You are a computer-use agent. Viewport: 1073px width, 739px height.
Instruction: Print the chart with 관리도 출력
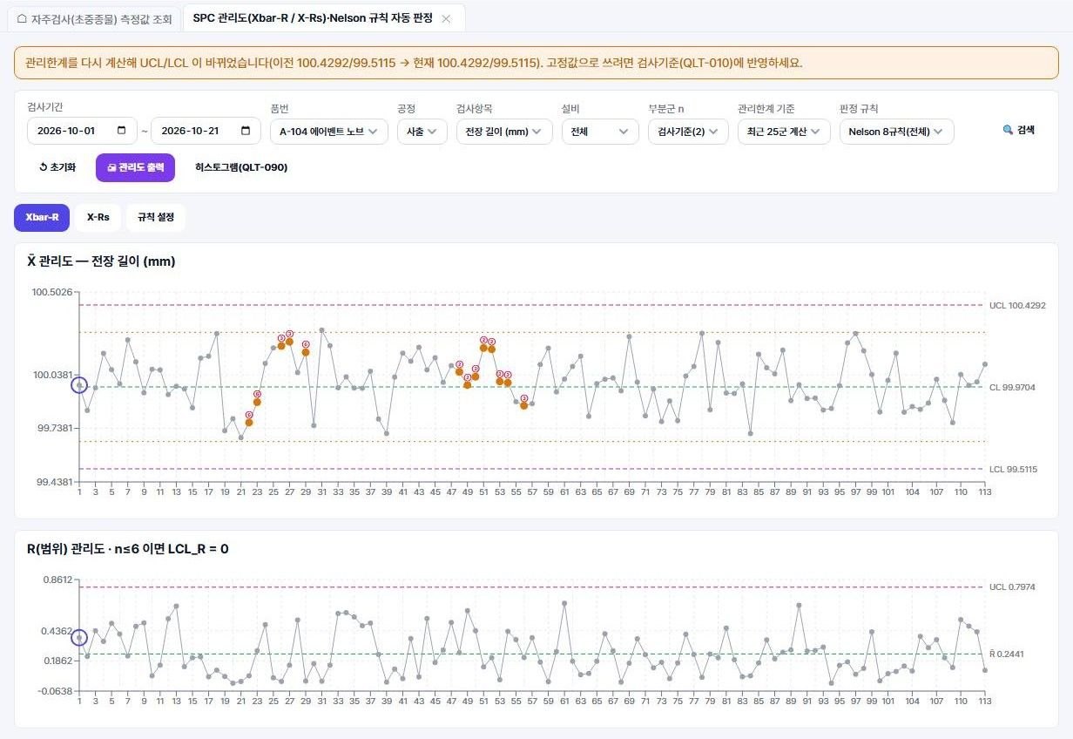click(x=135, y=167)
